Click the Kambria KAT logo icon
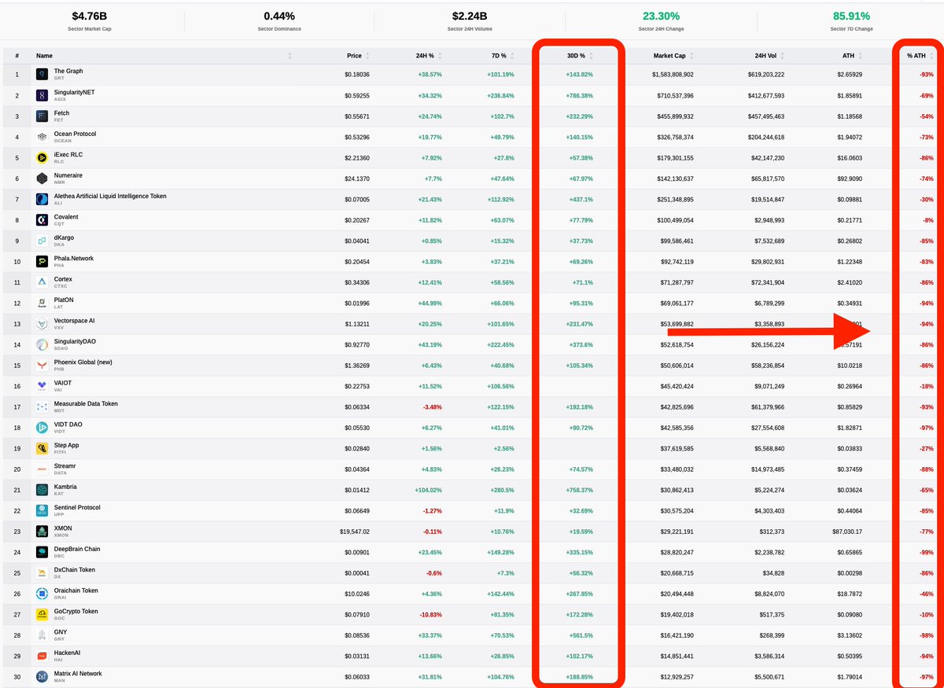 coord(42,490)
